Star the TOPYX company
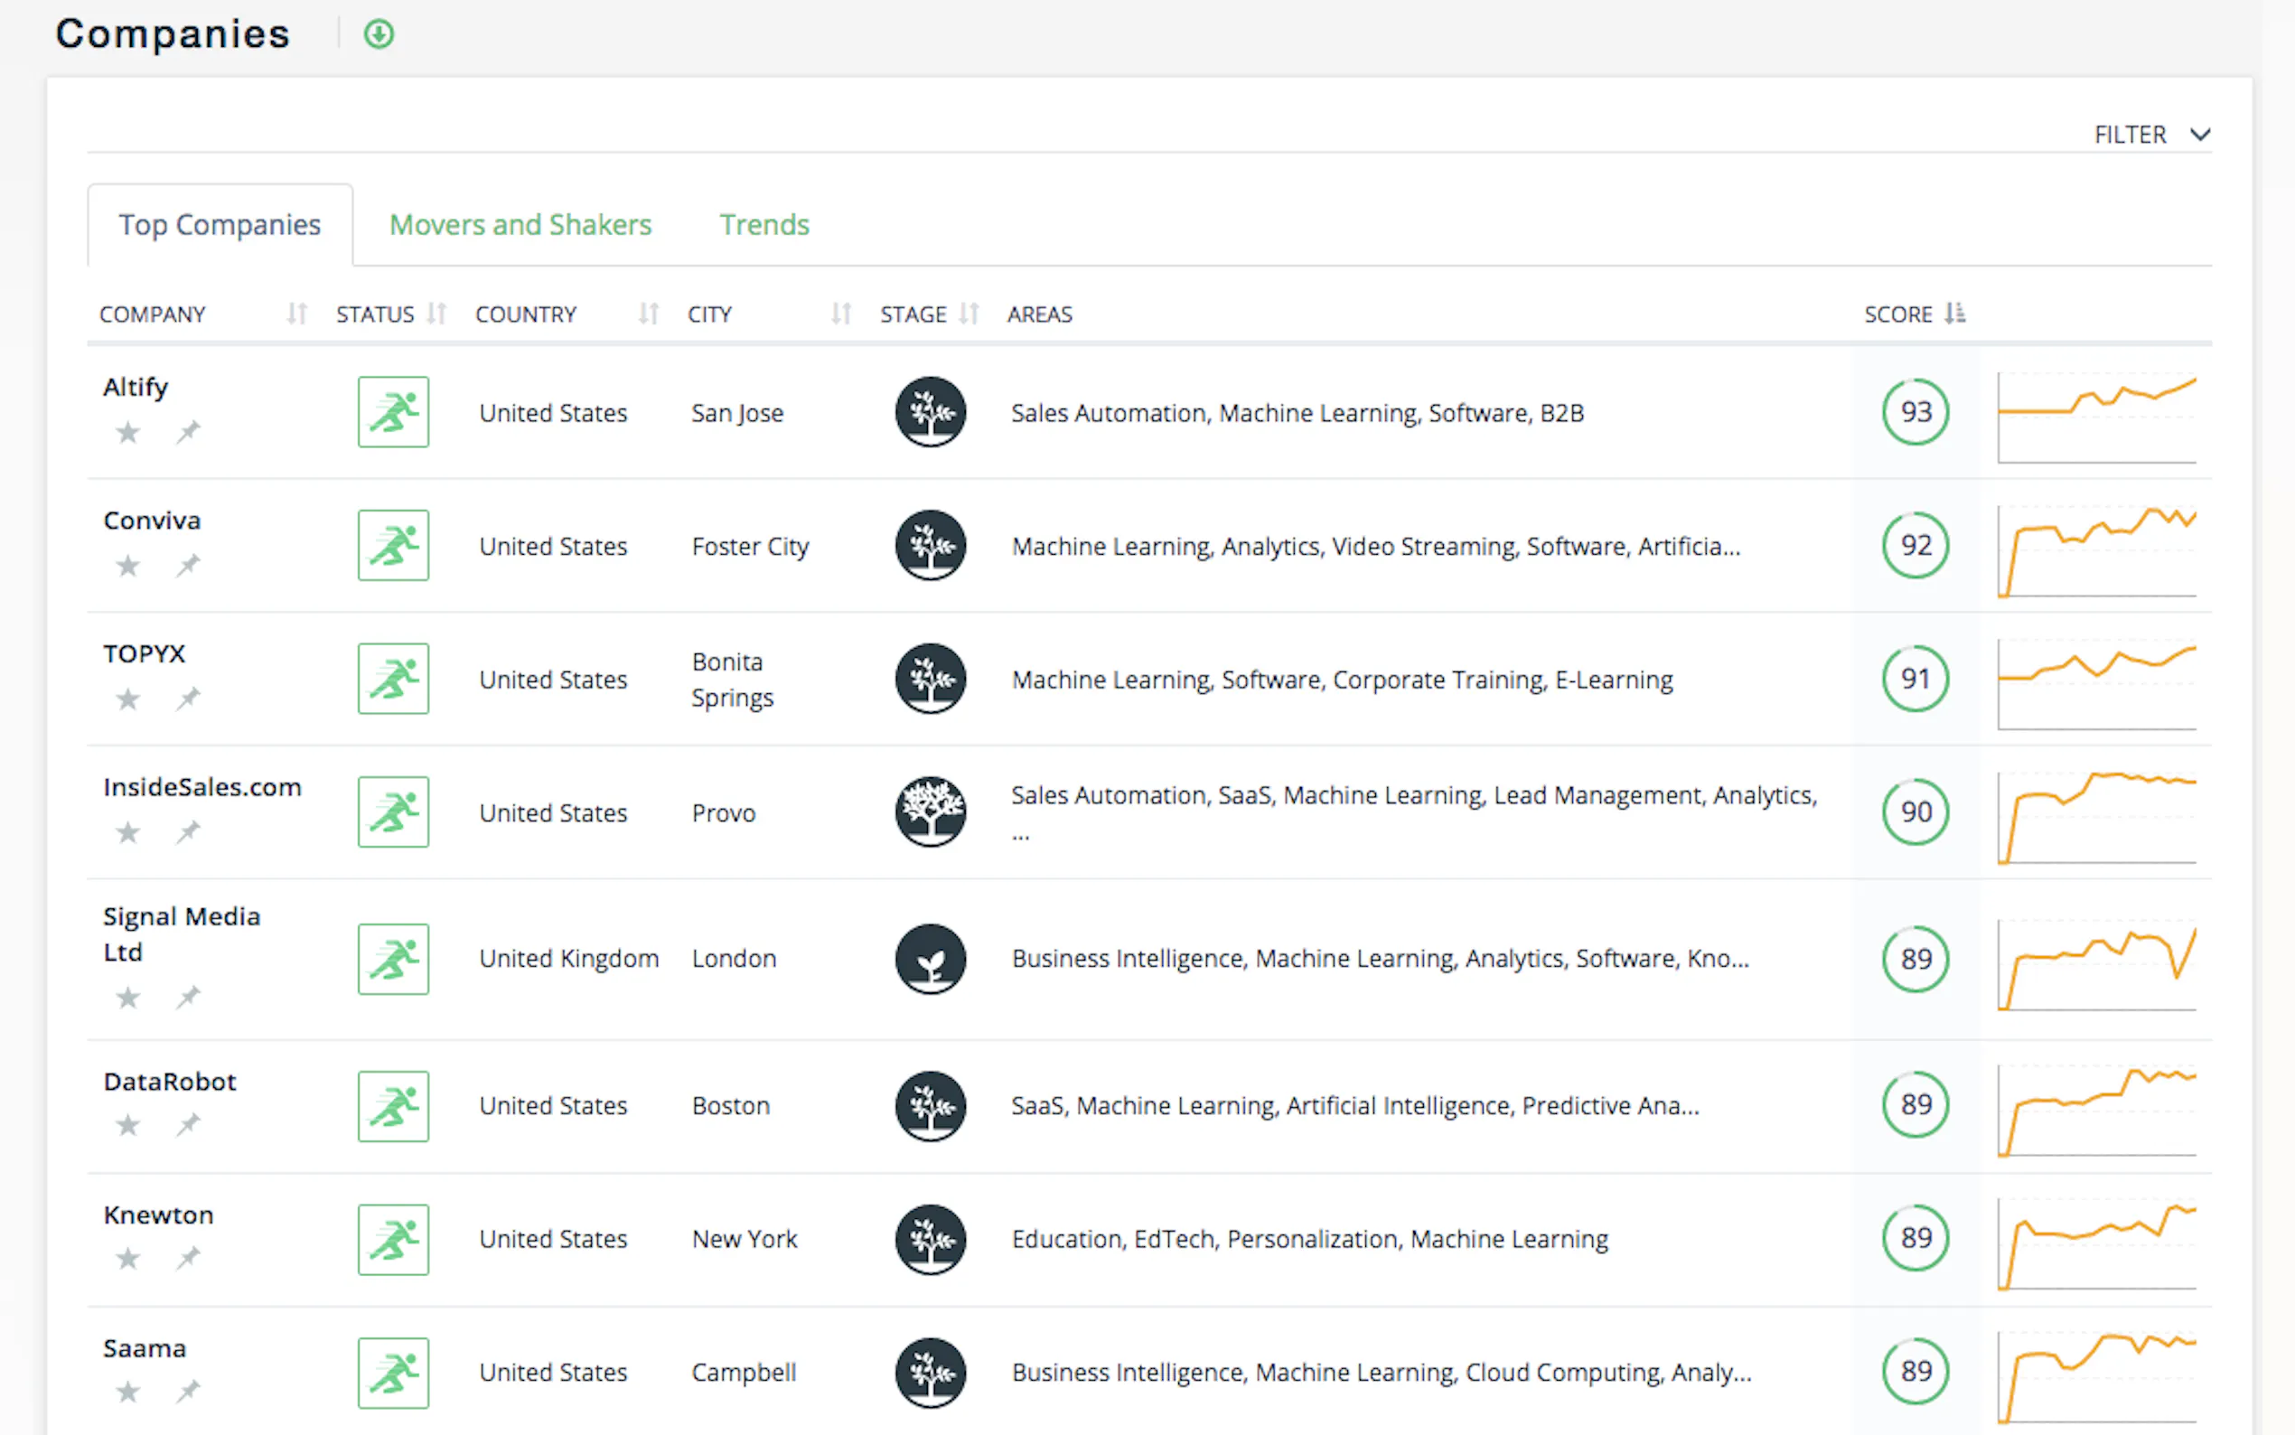 [x=127, y=699]
